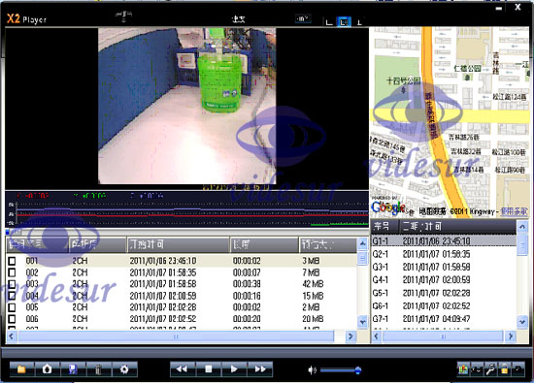
Task: Select event row G7-1
Action: (x=444, y=319)
